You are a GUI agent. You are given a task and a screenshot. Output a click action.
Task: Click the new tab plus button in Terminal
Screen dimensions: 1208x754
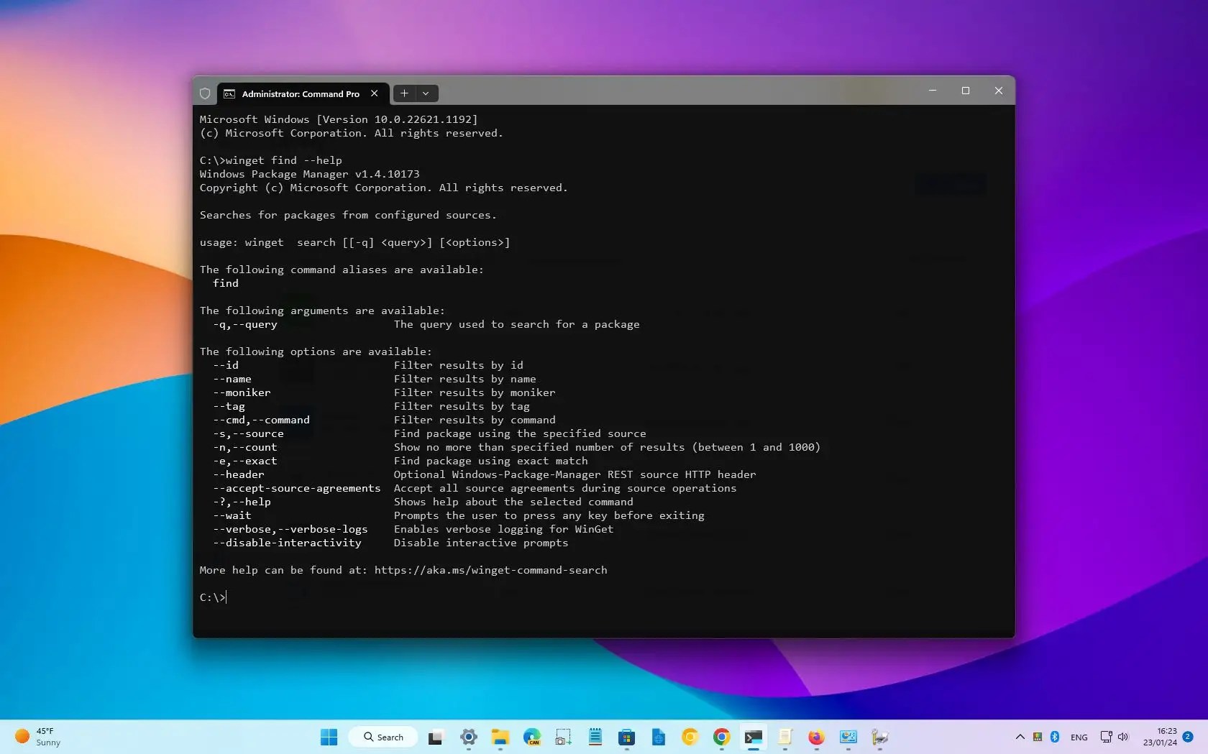click(405, 93)
